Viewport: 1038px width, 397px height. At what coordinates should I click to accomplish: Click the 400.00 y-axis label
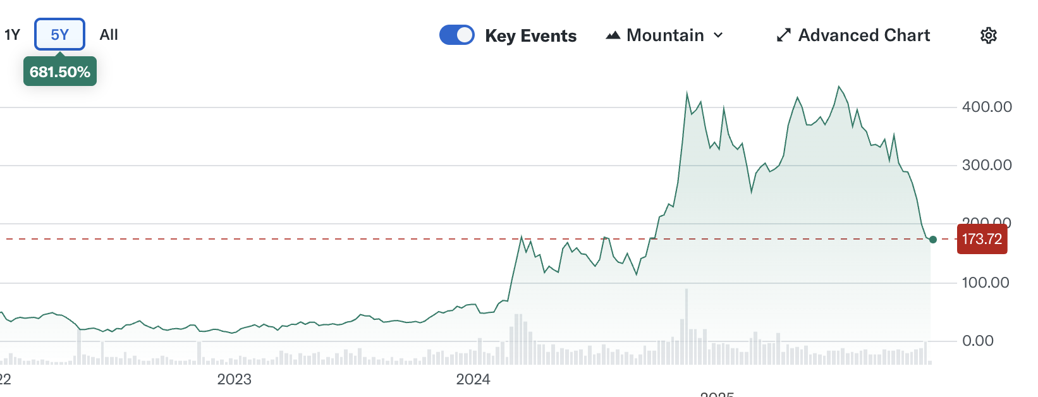click(986, 107)
